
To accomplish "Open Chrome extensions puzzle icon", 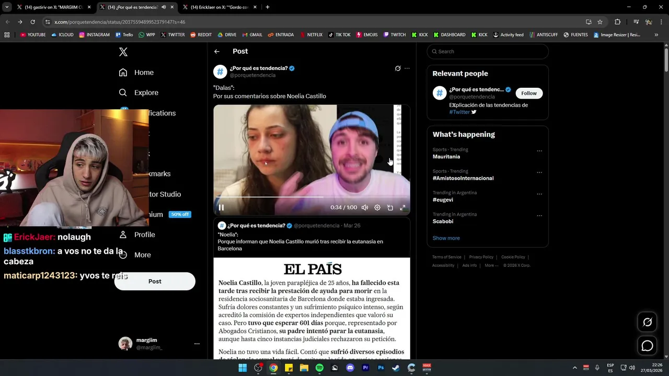I will pyautogui.click(x=618, y=22).
